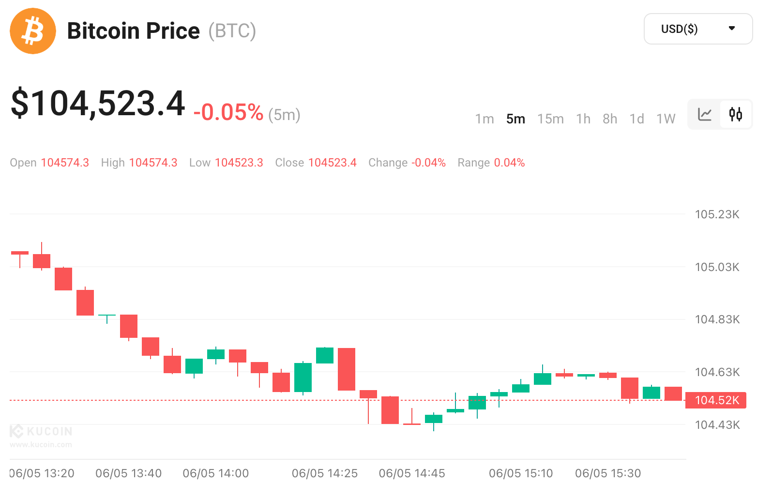Screen dimensions: 757x484
Task: Select the 15m timeframe
Action: (x=550, y=119)
